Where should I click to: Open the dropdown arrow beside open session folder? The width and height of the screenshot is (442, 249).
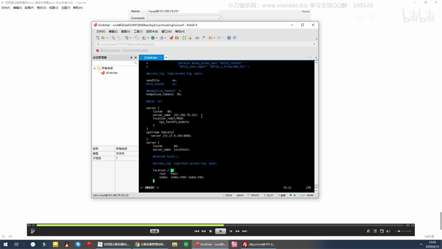click(x=107, y=38)
